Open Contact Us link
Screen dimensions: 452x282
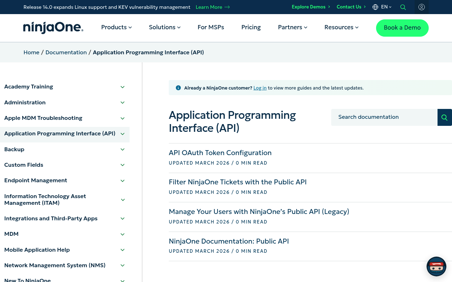tap(351, 7)
